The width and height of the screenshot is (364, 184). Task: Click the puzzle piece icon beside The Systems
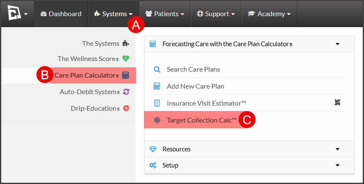[126, 43]
